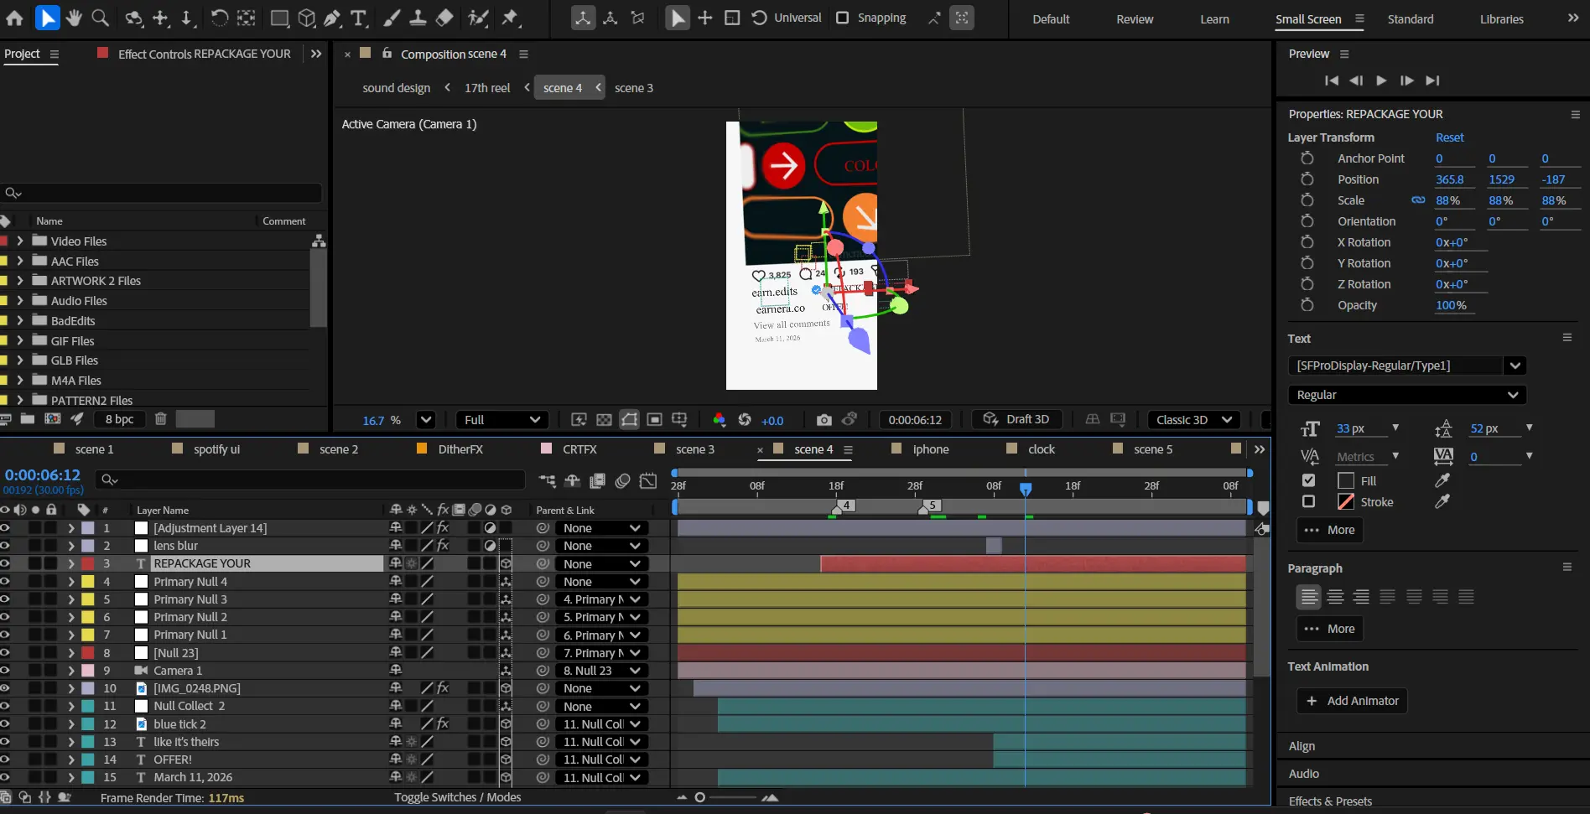This screenshot has height=814, width=1590.
Task: Uncheck the Fill checkbox
Action: pyautogui.click(x=1308, y=480)
